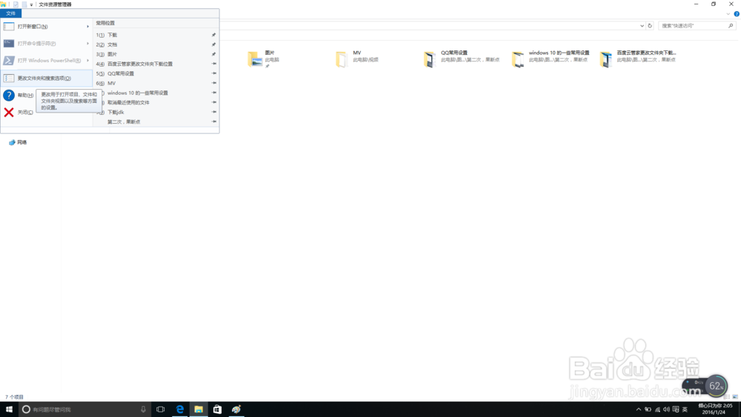
Task: Open 取消最近使用的文件 in frequent places
Action: (x=156, y=102)
